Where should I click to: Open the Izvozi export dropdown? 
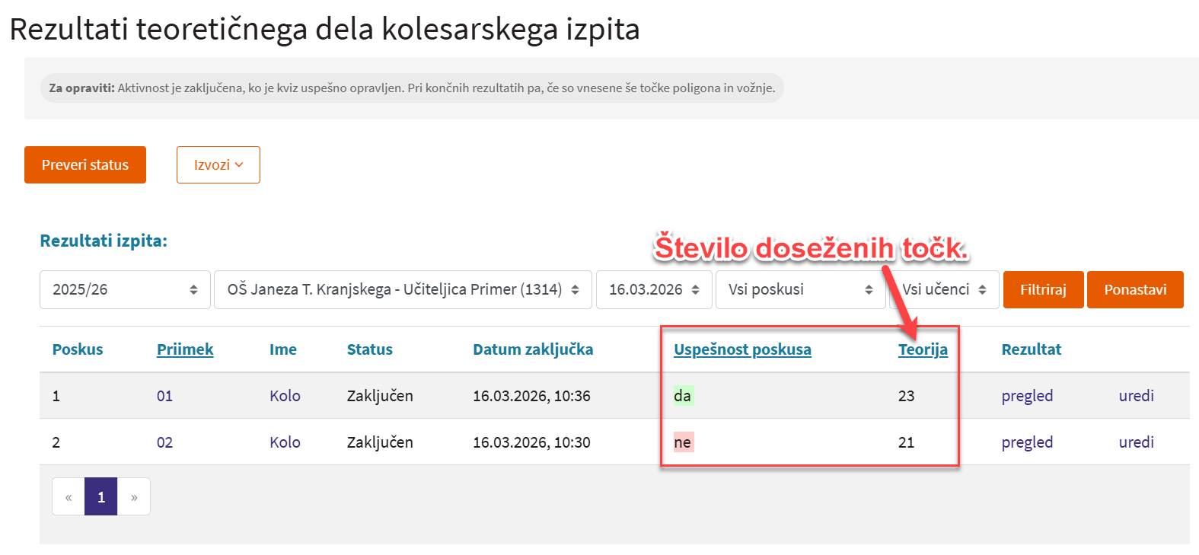tap(218, 165)
